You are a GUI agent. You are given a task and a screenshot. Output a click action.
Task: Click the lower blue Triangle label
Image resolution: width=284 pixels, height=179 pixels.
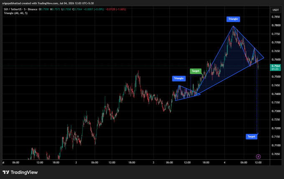pos(179,78)
